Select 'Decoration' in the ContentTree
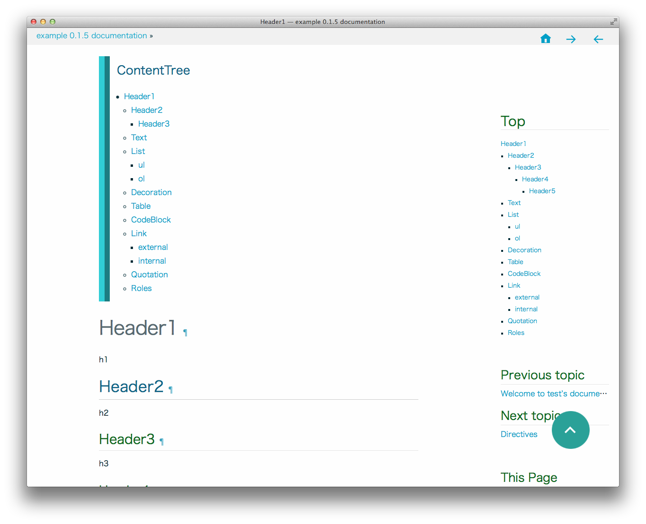Viewport: 646px width, 524px height. point(151,192)
